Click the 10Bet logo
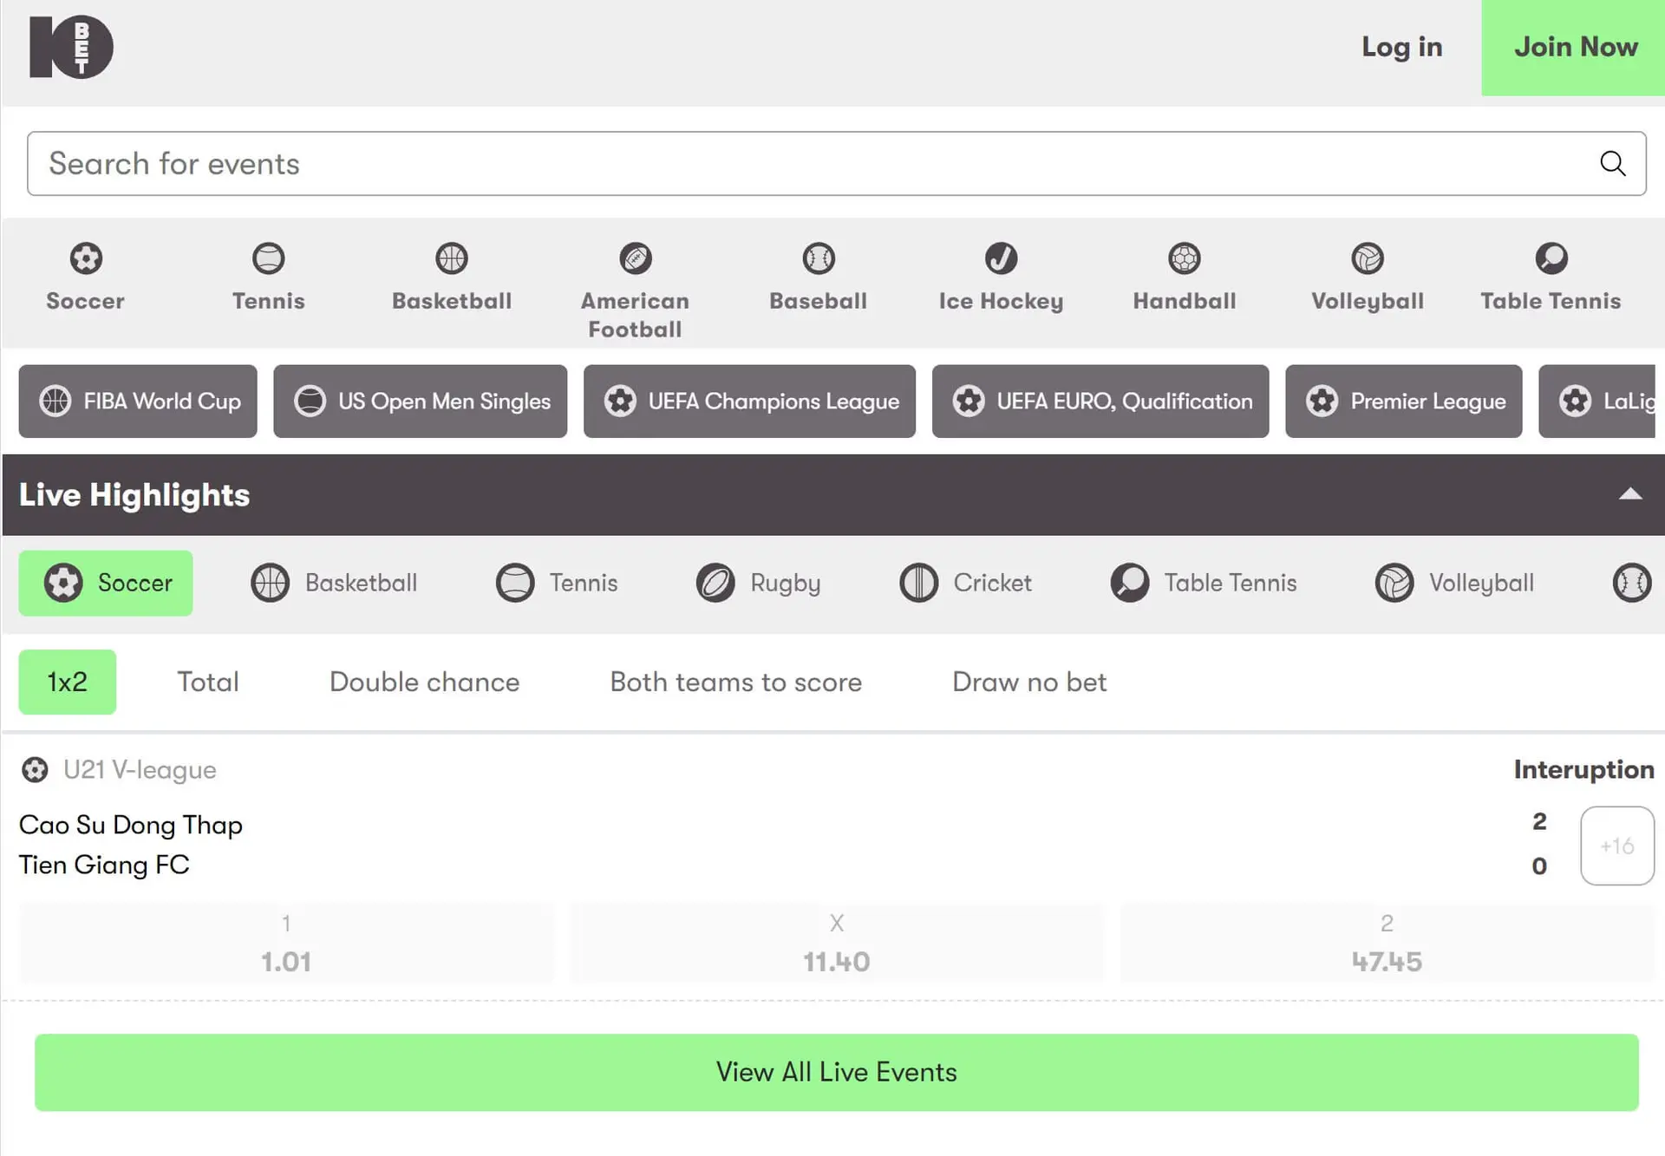 point(71,47)
